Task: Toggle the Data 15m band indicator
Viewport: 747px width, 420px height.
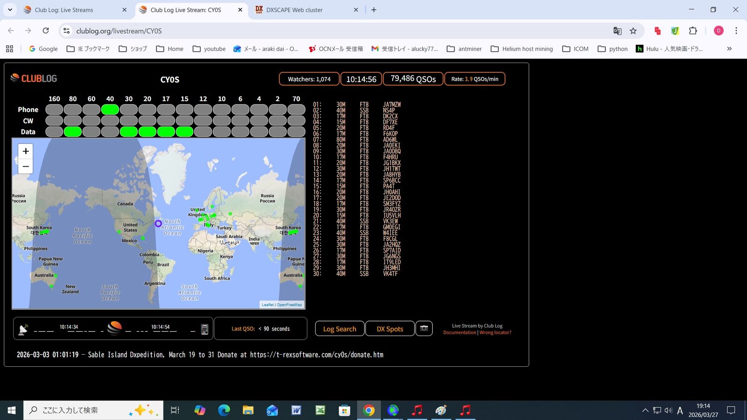Action: tap(184, 132)
